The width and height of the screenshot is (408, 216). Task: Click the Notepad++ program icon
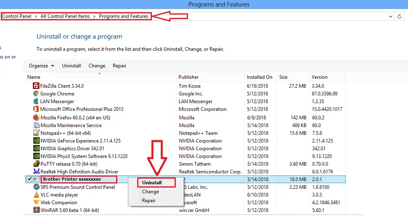pyautogui.click(x=37, y=133)
